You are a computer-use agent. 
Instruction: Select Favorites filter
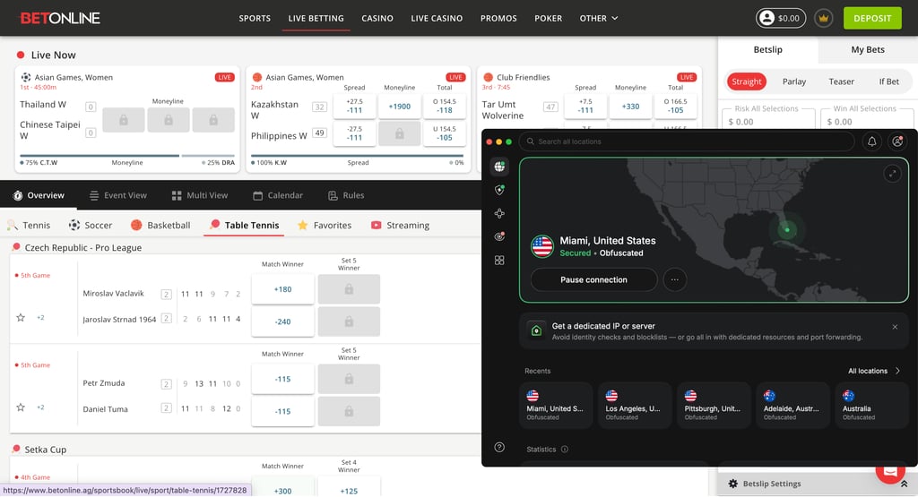click(x=325, y=225)
